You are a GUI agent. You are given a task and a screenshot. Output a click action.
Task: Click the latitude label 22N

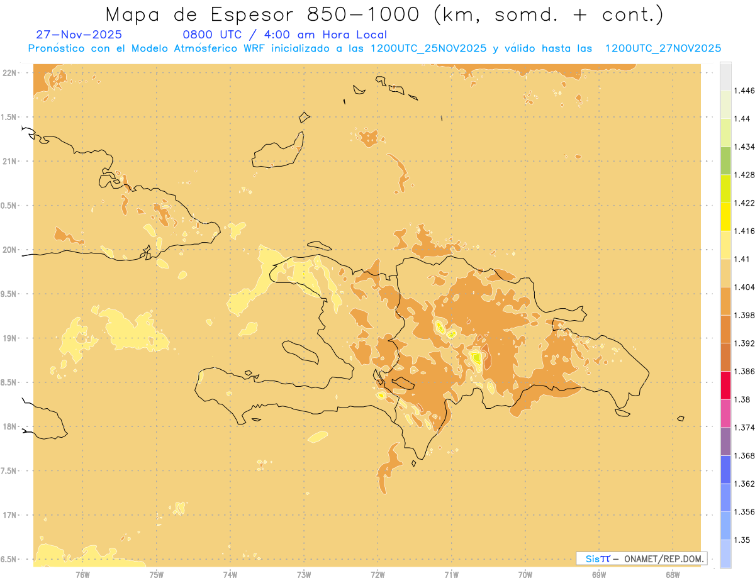click(x=9, y=72)
